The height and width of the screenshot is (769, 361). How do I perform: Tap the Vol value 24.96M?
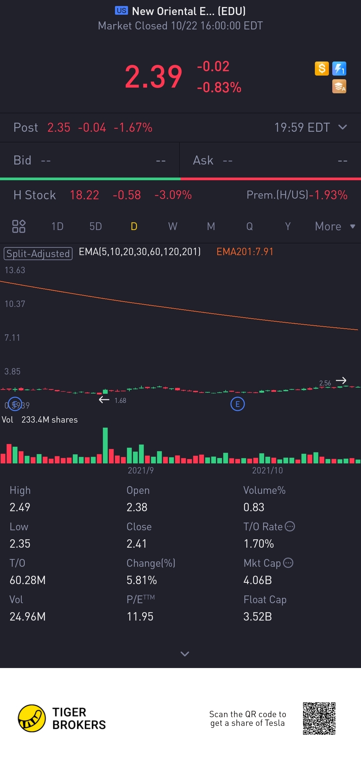(x=28, y=617)
